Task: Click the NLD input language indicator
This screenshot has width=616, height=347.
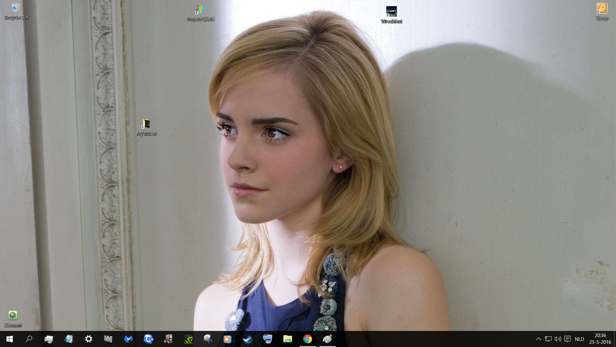Action: [x=579, y=339]
